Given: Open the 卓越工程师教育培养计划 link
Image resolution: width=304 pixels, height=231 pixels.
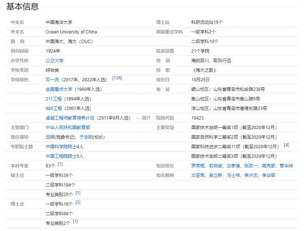Looking at the screenshot, I should click(x=70, y=118).
